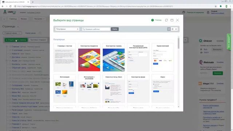The height and width of the screenshot is (131, 233).
Task: Click the Название шаблона search field
Action: pos(96,29)
